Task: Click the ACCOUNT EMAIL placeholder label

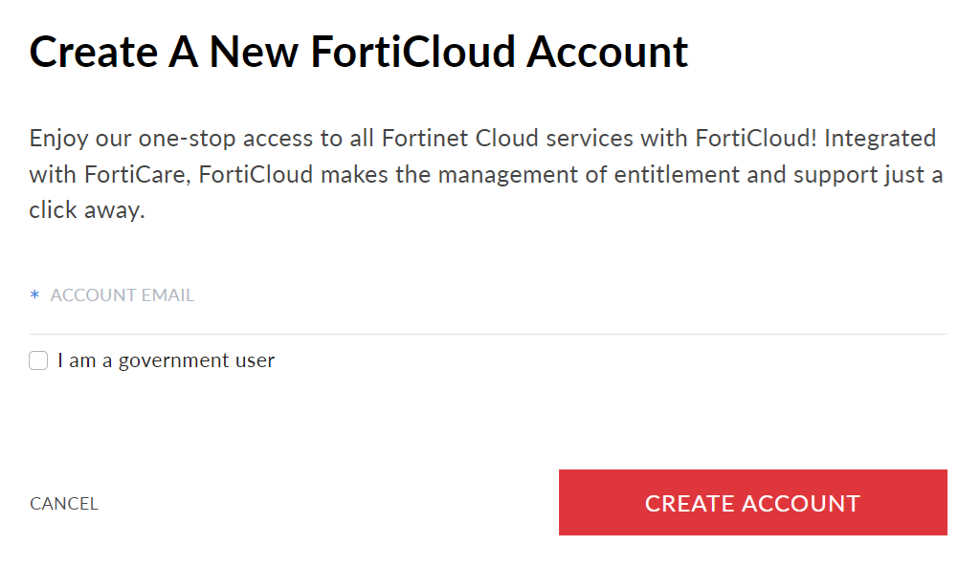Action: [x=122, y=295]
